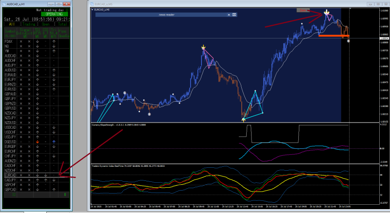
Task: Click the EURCAD symbol row
Action: click(10, 175)
